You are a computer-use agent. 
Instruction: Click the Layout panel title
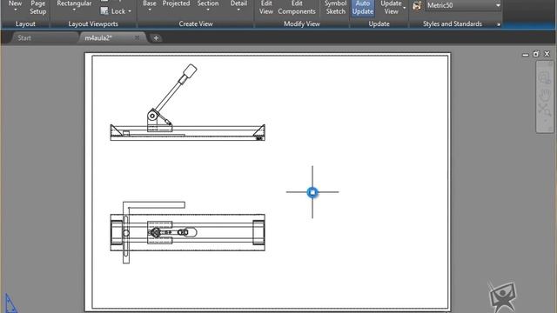pyautogui.click(x=25, y=23)
